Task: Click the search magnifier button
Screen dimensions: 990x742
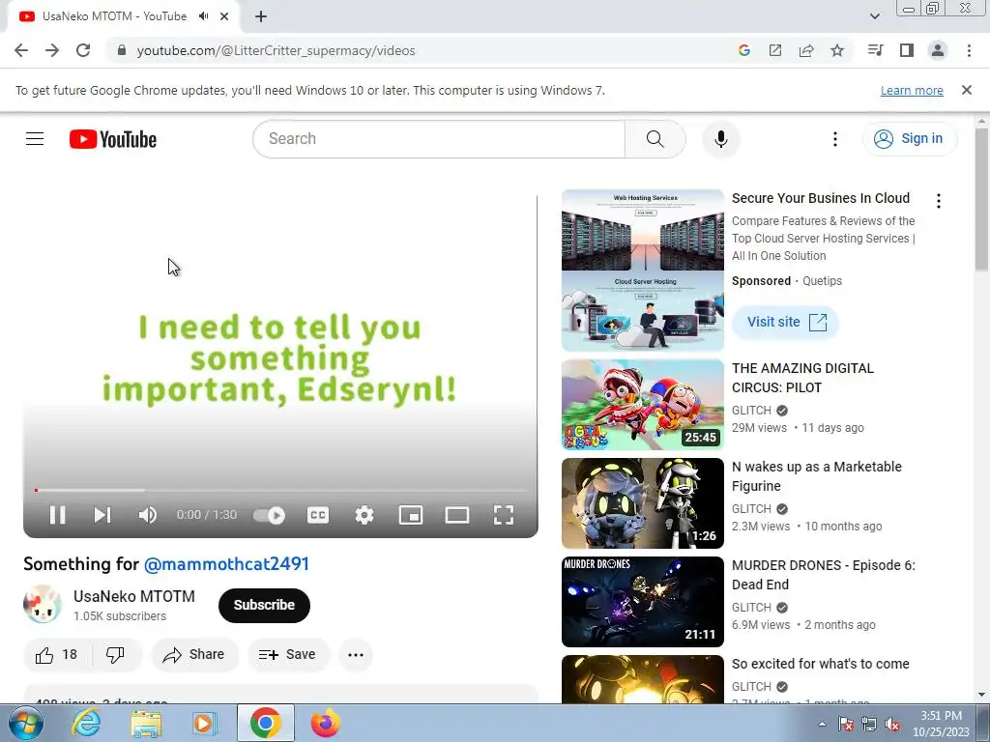Action: point(655,139)
